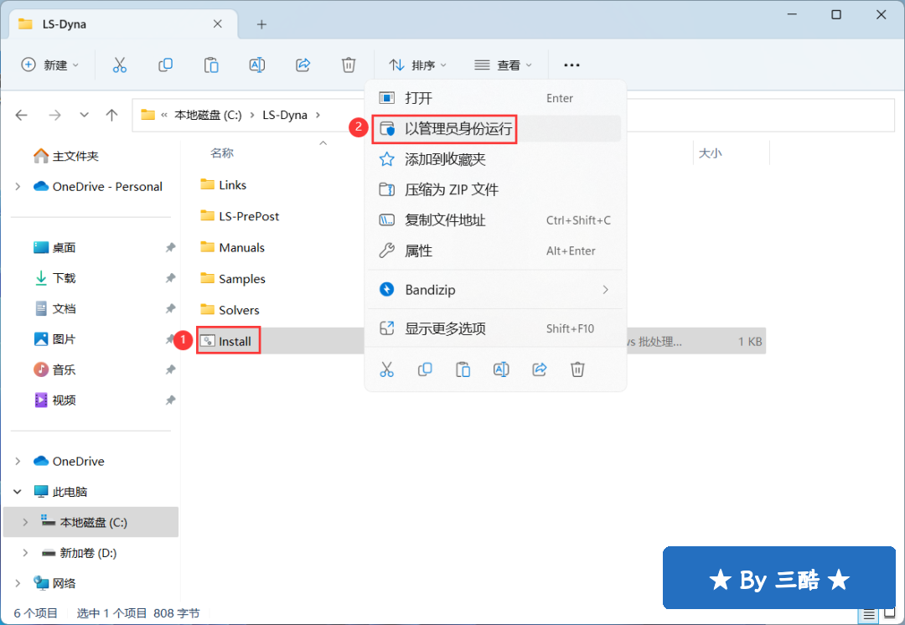Switch to details view in the status bar
This screenshot has height=625, width=905.
click(x=869, y=615)
